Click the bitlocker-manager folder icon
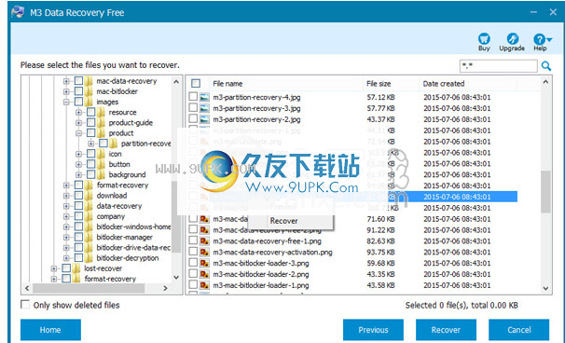 point(89,238)
